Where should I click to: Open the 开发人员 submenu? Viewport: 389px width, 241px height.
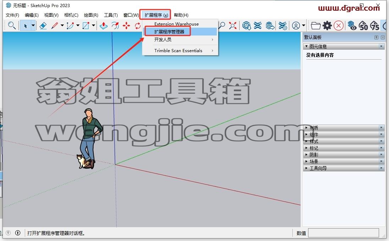[180, 39]
